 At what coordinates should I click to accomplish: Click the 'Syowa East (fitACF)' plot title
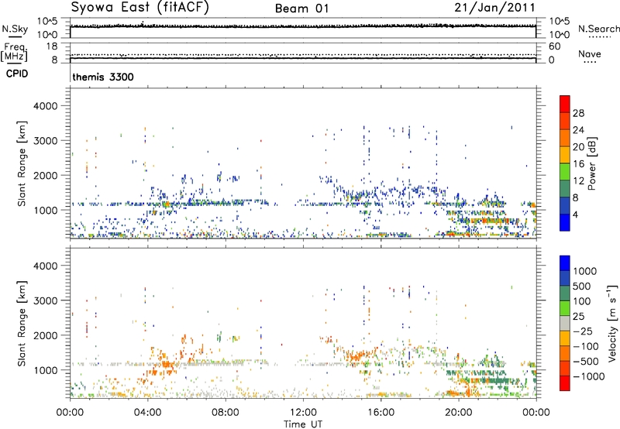(139, 7)
